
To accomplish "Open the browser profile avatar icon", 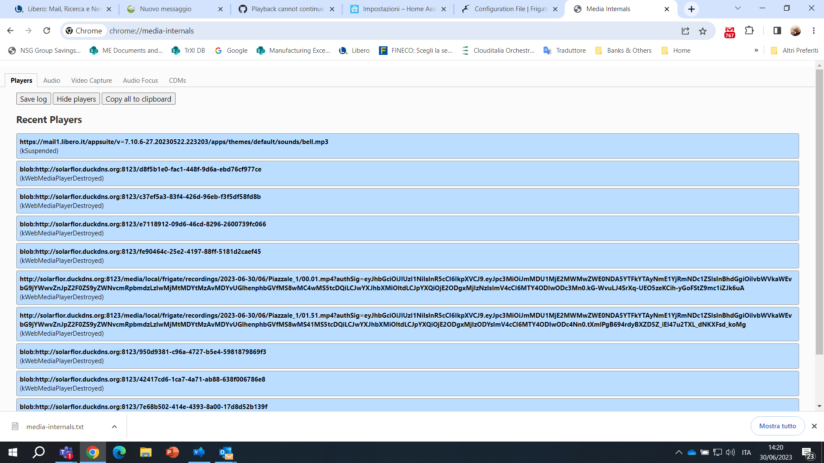I will click(796, 30).
